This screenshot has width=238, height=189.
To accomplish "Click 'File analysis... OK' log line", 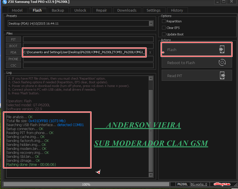I will (x=20, y=117).
